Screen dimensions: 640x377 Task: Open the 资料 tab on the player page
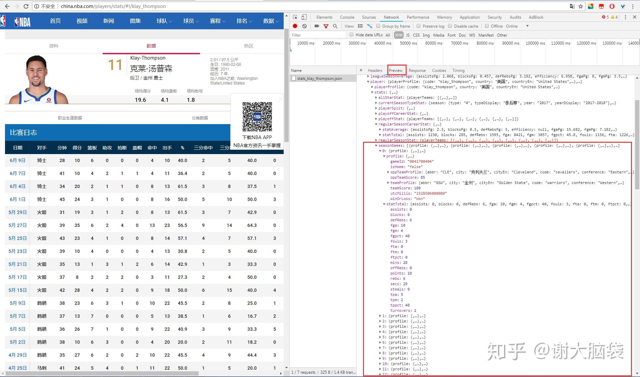click(54, 46)
